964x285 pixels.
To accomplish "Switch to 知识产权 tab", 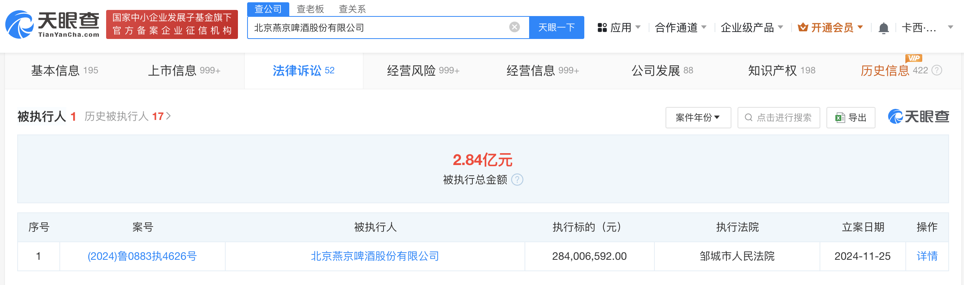I will point(782,71).
